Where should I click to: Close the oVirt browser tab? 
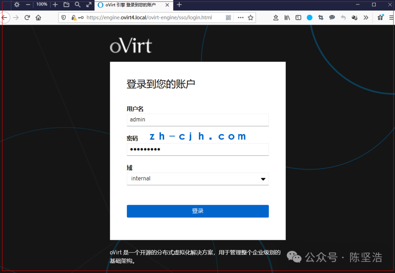point(167,5)
